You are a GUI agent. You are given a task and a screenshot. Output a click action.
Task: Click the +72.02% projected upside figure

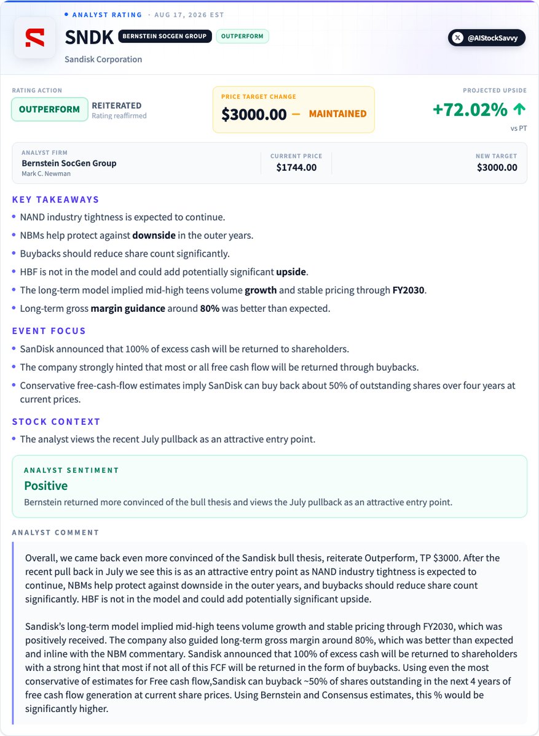pos(470,109)
